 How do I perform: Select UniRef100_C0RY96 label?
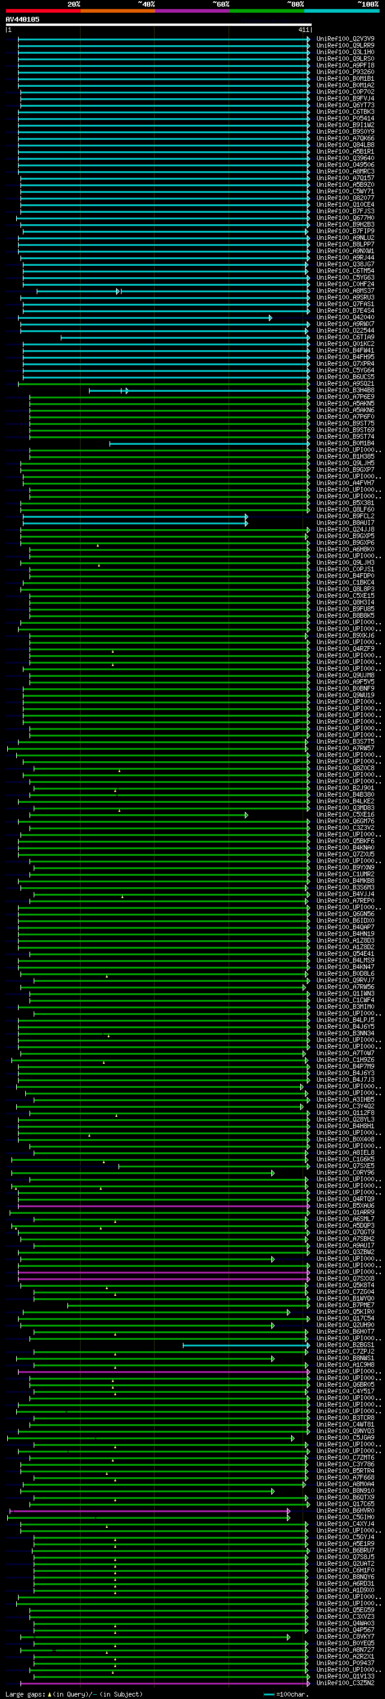click(x=345, y=1173)
